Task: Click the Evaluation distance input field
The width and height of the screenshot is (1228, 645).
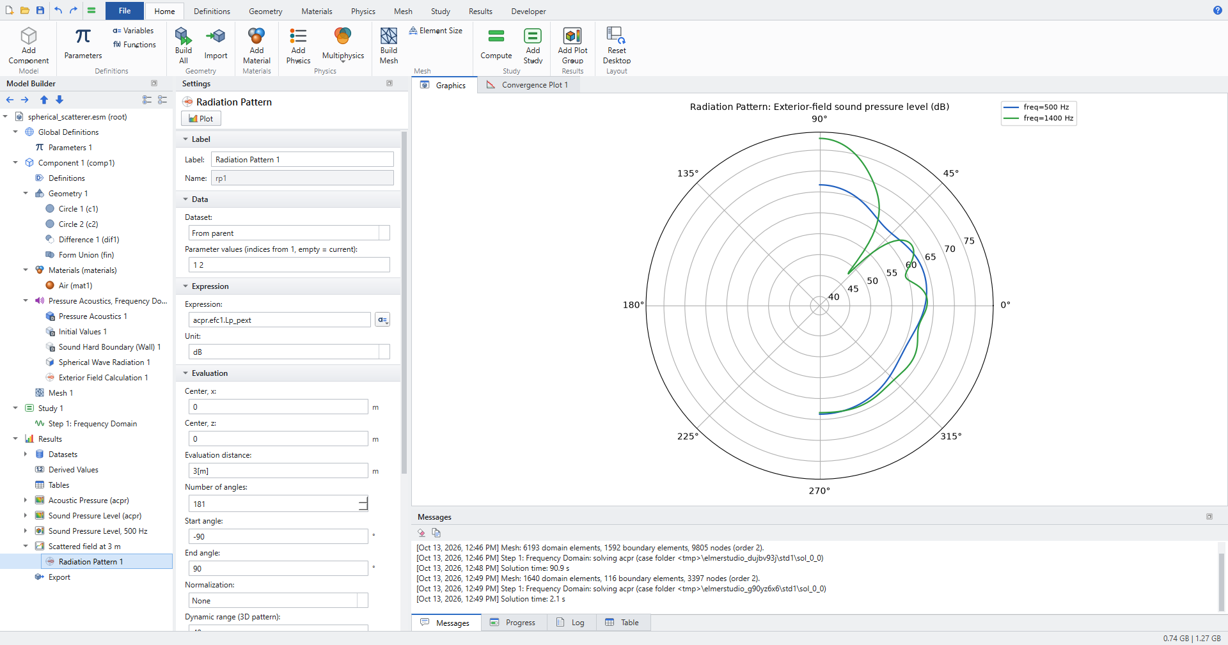Action: click(278, 471)
